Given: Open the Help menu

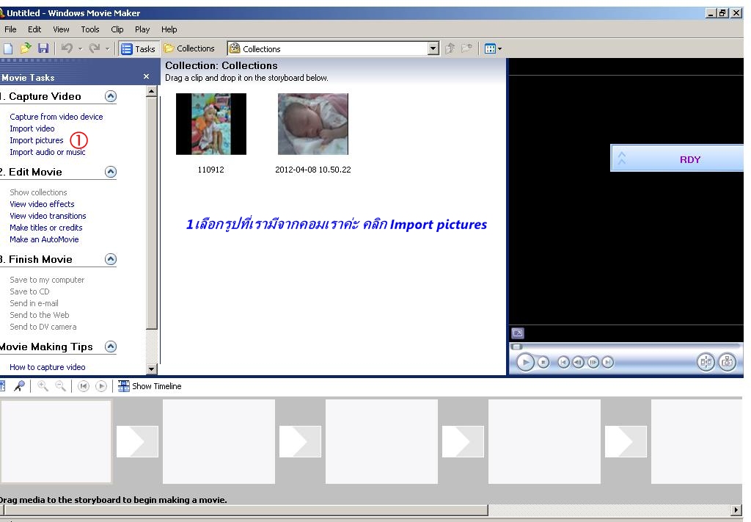Looking at the screenshot, I should tap(169, 29).
